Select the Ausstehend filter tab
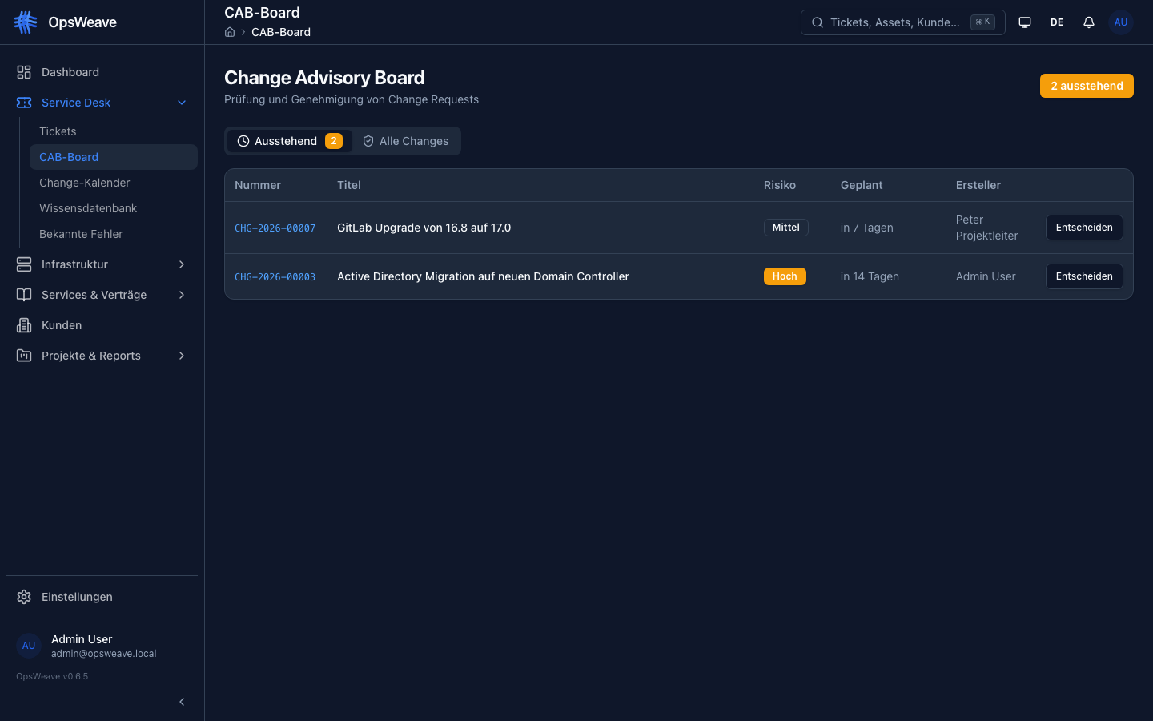 (290, 141)
